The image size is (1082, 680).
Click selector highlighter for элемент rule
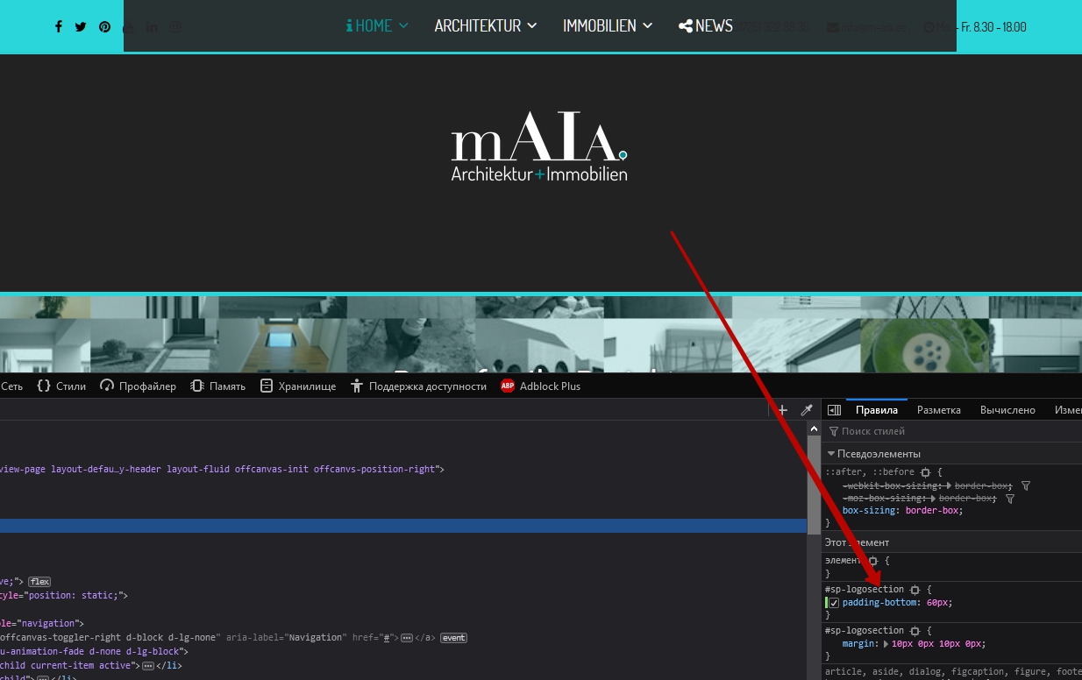(x=872, y=560)
